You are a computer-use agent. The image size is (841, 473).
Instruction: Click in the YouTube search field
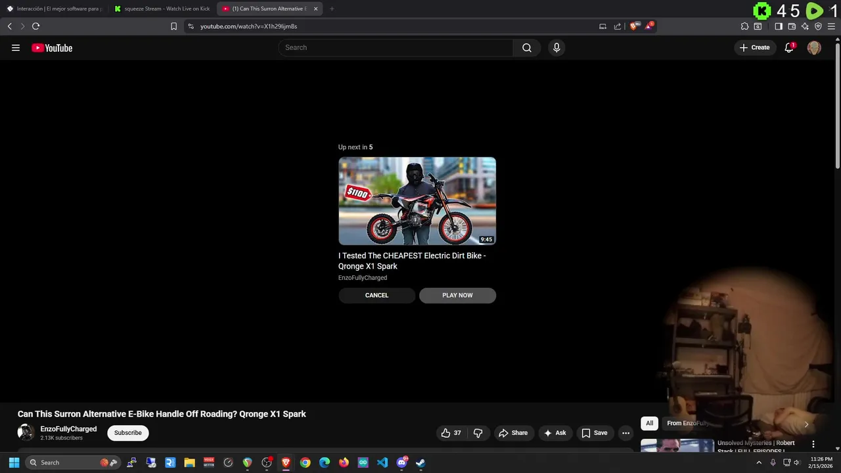click(x=396, y=47)
